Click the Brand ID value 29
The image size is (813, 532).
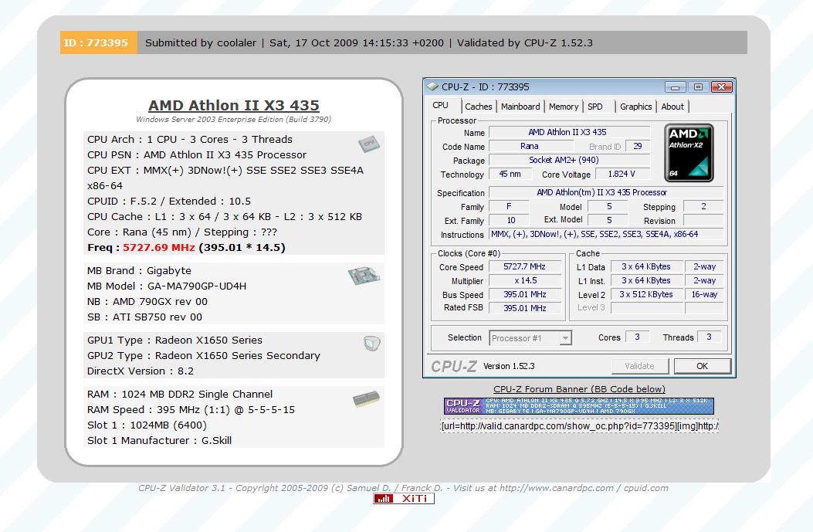click(x=638, y=146)
